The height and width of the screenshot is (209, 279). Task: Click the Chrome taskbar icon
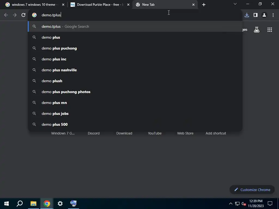pyautogui.click(x=47, y=204)
